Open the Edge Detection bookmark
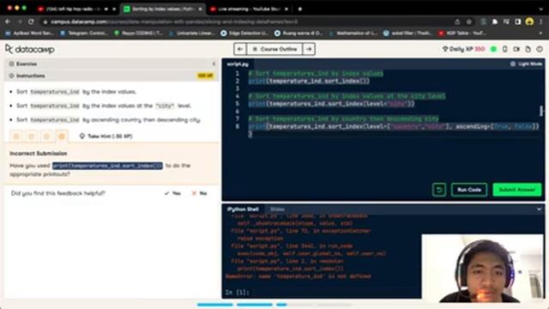The width and height of the screenshot is (549, 309). (x=244, y=33)
